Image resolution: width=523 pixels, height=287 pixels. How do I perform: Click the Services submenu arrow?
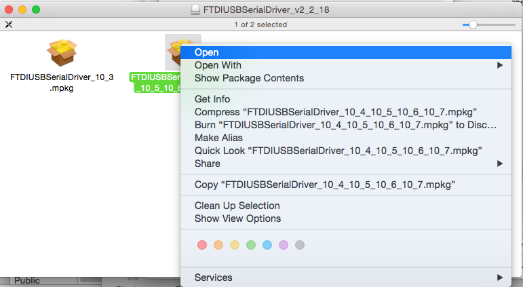[x=500, y=278]
